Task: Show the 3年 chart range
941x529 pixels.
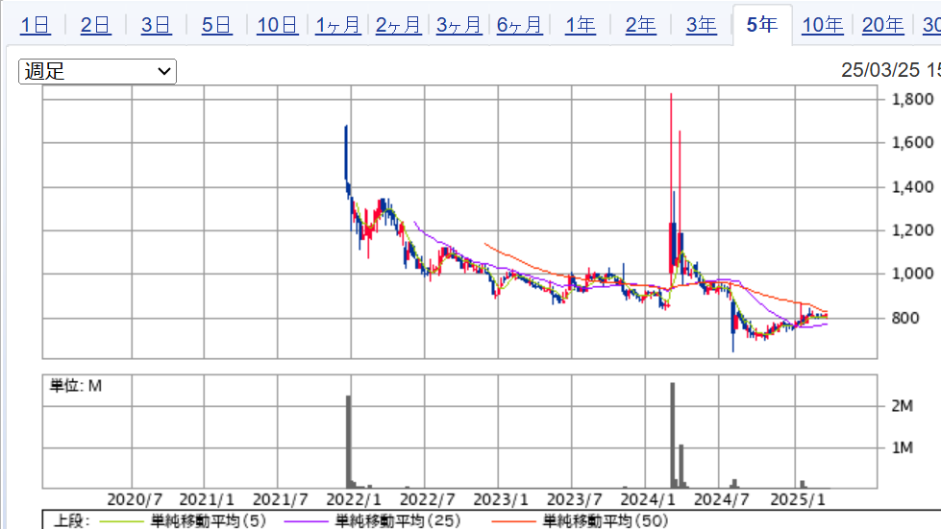Action: point(702,25)
